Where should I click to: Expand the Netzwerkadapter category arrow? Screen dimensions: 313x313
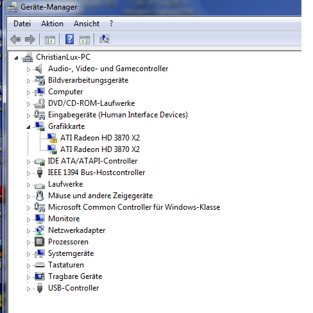click(28, 231)
